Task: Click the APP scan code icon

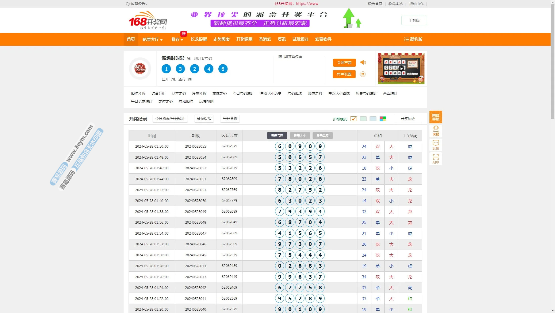Action: (x=436, y=159)
